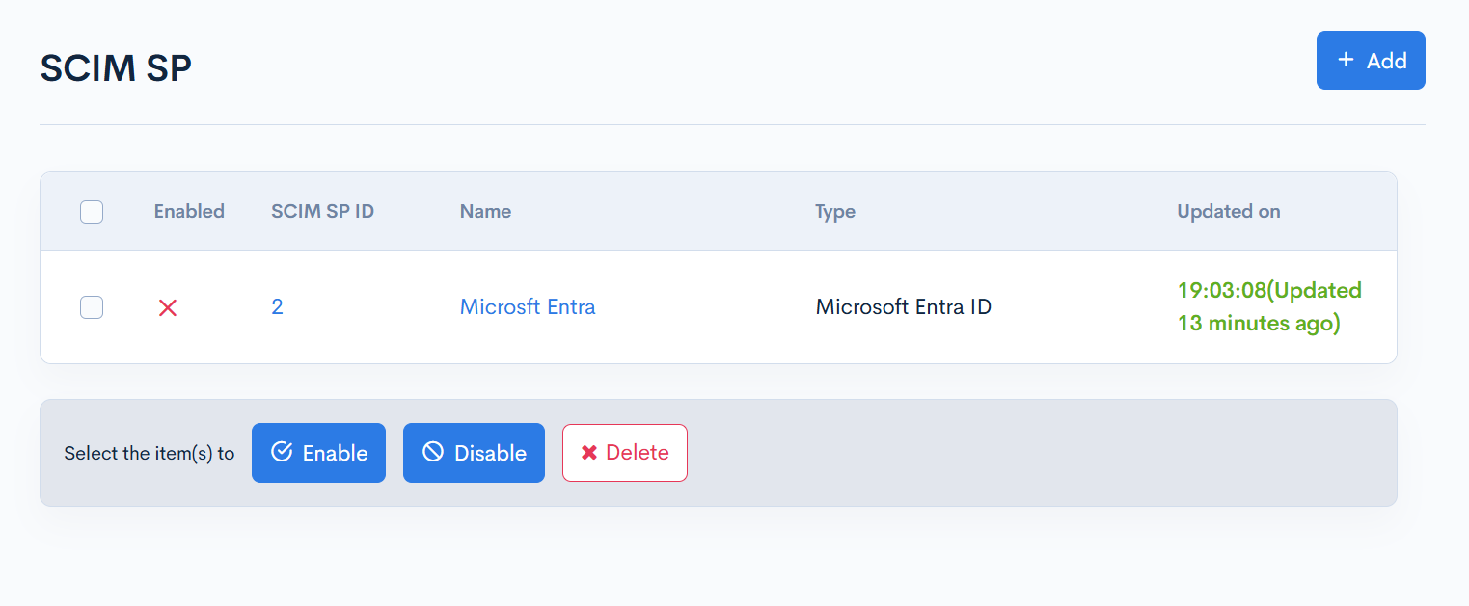Check the box for Microsft Entra row
The width and height of the screenshot is (1469, 606).
(x=92, y=307)
